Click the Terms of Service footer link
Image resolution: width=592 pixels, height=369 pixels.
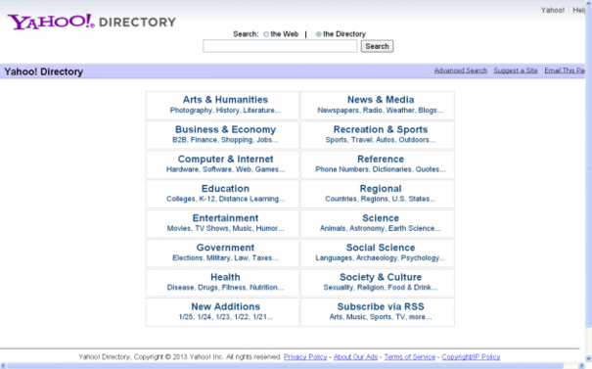pyautogui.click(x=410, y=357)
